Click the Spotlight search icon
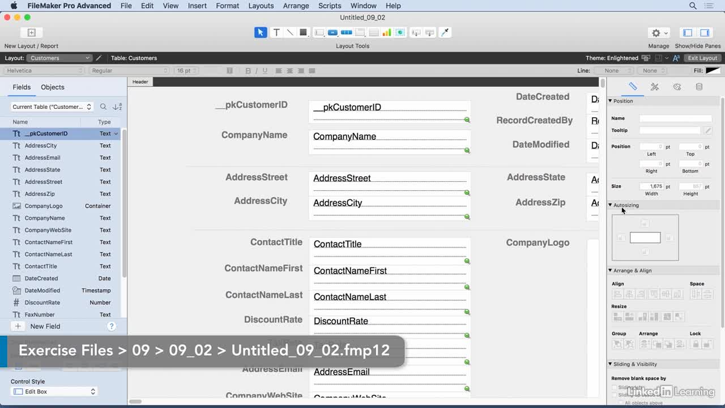Image resolution: width=725 pixels, height=408 pixels. pos(693,6)
